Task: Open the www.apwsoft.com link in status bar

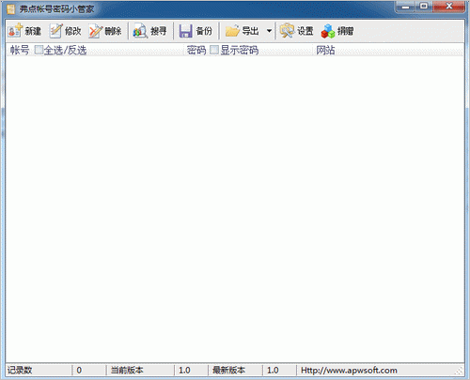Action: [x=349, y=371]
